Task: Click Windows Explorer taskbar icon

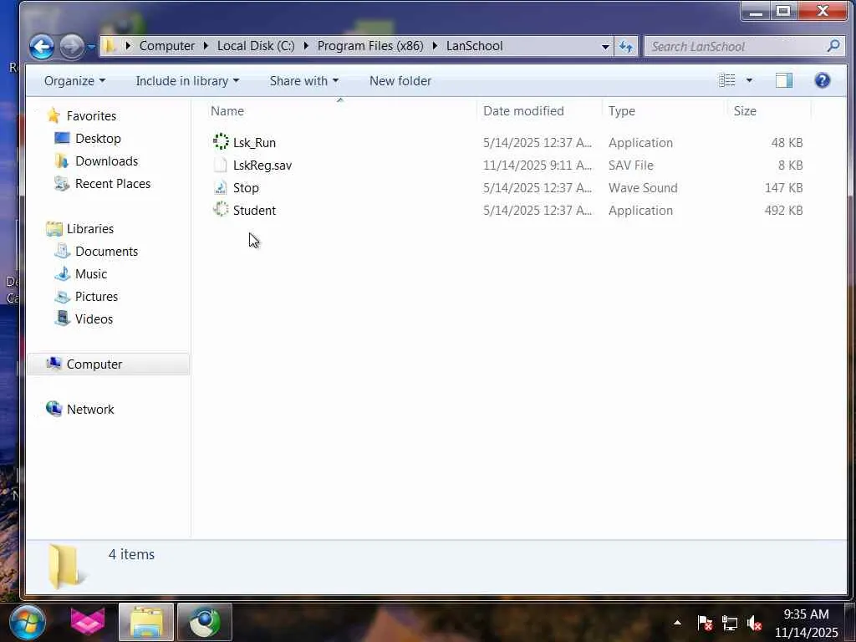Action: click(x=146, y=622)
